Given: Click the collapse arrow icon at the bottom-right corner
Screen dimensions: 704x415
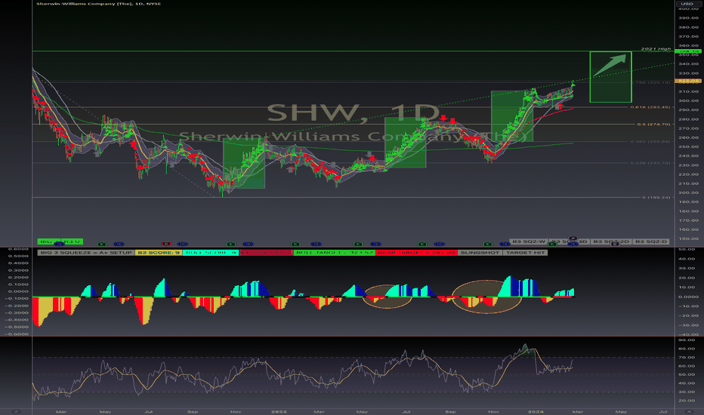Looking at the screenshot, I should [689, 411].
